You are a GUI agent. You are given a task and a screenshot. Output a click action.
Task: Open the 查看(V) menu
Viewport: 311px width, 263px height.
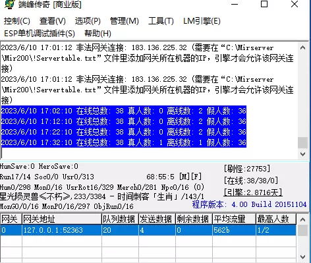click(x=53, y=21)
